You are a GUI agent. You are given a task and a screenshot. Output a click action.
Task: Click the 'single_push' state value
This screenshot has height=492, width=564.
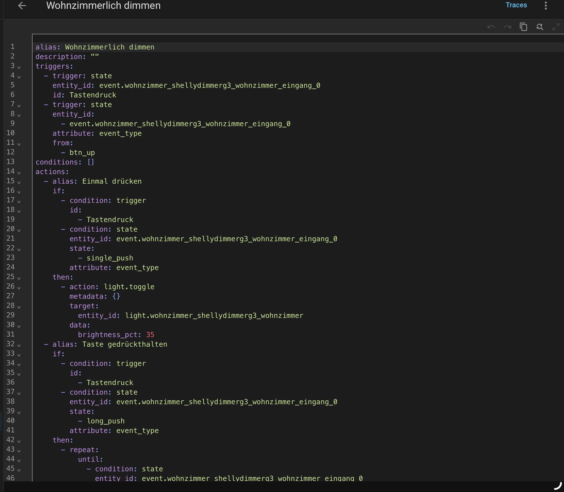(110, 258)
